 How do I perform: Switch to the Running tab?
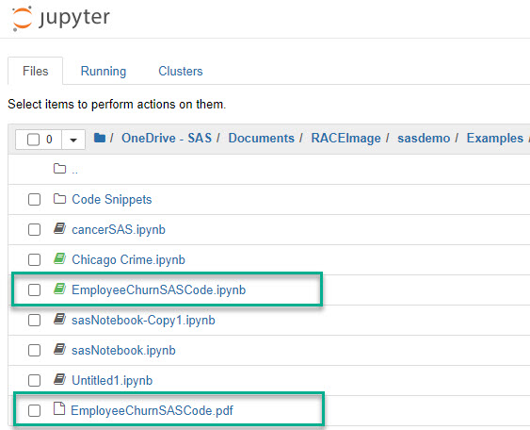[x=104, y=71]
